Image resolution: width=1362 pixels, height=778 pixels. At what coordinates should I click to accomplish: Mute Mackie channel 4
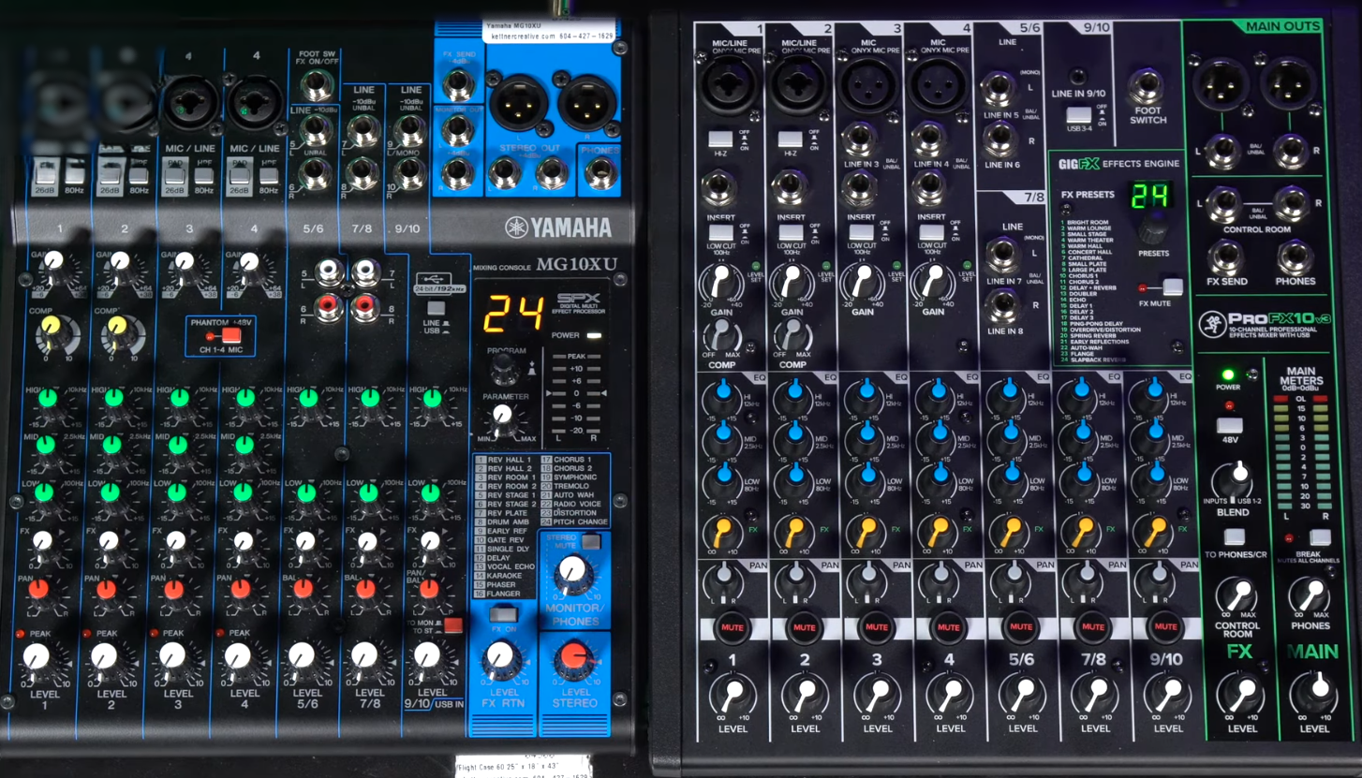[949, 626]
